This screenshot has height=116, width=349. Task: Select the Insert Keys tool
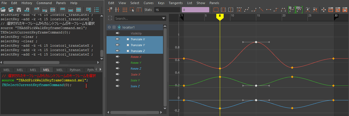point(117,10)
